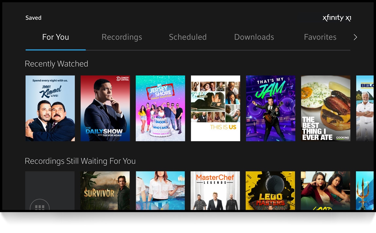This screenshot has height=233, width=376.
Task: Select the LEGO Masters recording
Action: [x=271, y=190]
